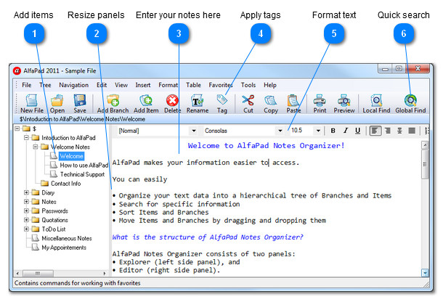Align text to the right
Screen dimensions: 443x302
(x=388, y=131)
